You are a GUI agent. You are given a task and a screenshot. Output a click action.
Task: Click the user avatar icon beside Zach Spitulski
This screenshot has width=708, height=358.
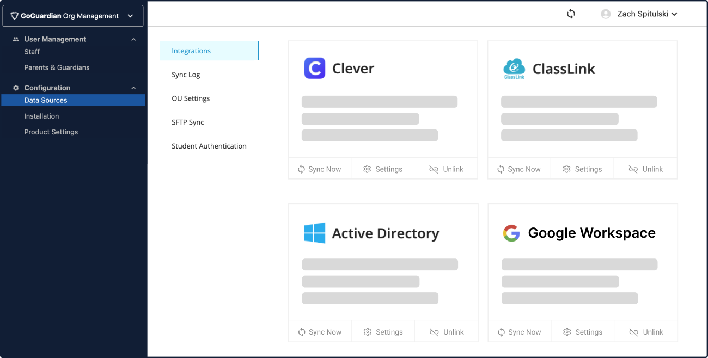(606, 14)
